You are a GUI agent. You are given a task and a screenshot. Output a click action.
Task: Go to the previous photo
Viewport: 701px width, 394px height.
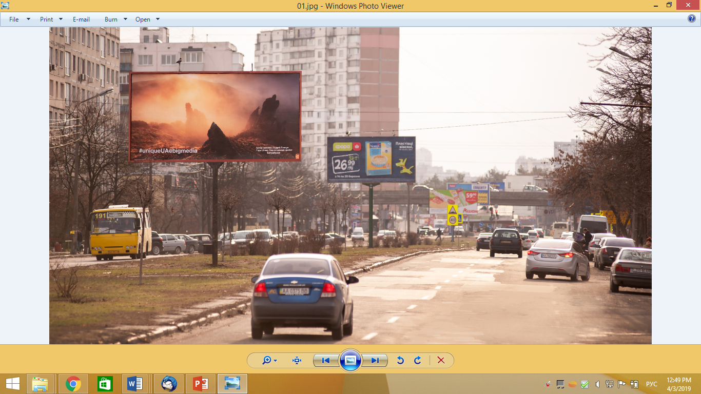tap(326, 360)
